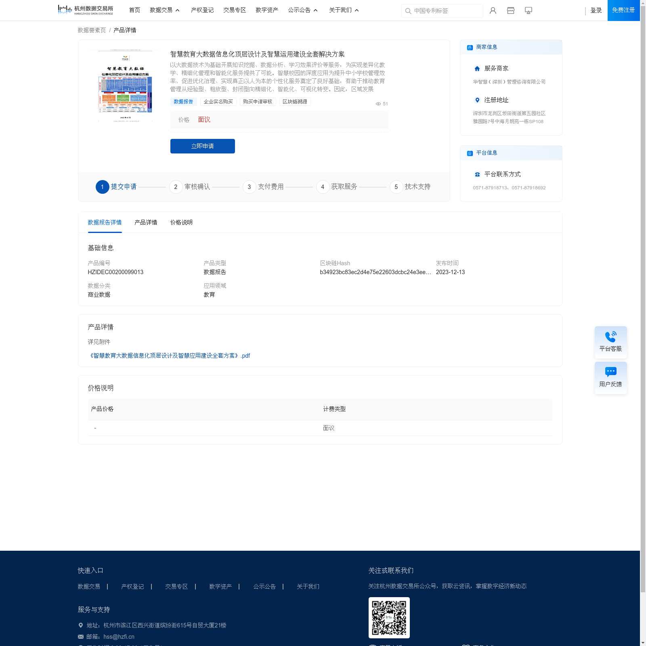Open the user profile icon
Image resolution: width=646 pixels, height=646 pixels.
(493, 10)
